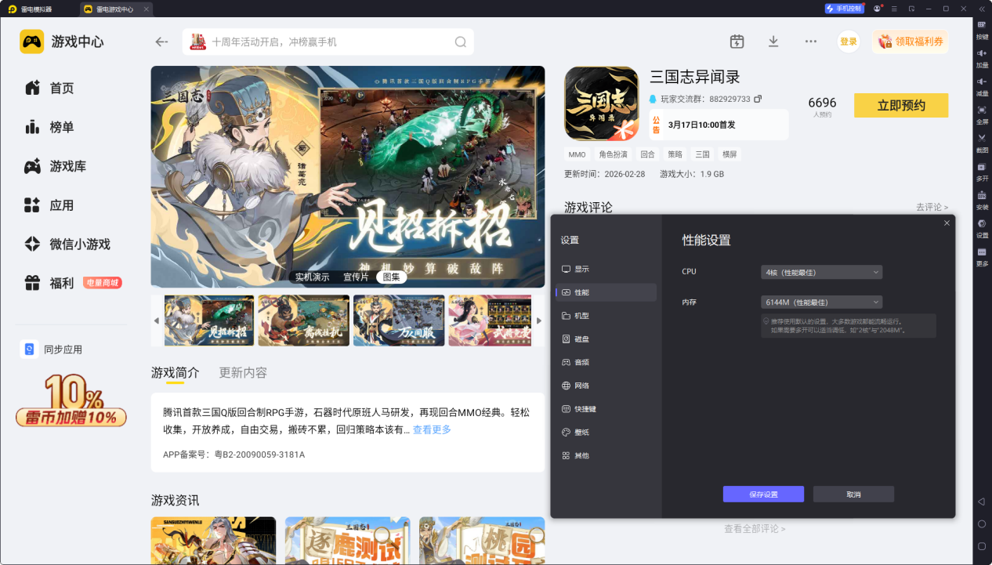Collapse the right sidebar with double-chevron icon
Image resolution: width=992 pixels, height=565 pixels.
click(982, 9)
